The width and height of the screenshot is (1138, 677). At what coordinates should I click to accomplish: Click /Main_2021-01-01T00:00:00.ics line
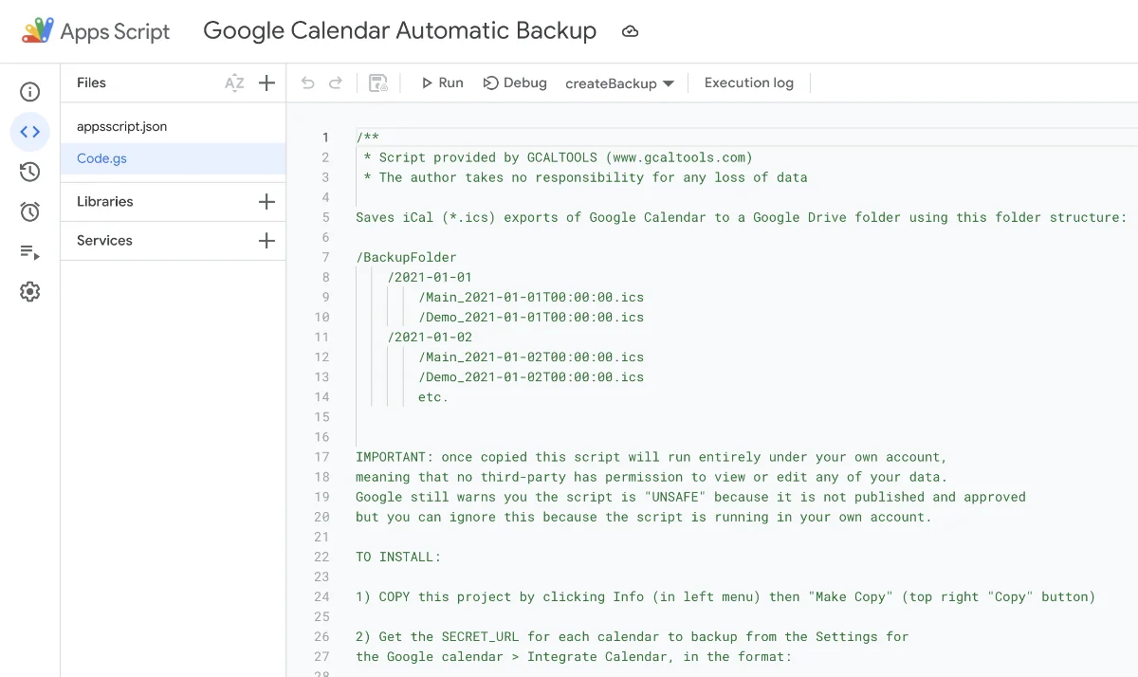[531, 297]
